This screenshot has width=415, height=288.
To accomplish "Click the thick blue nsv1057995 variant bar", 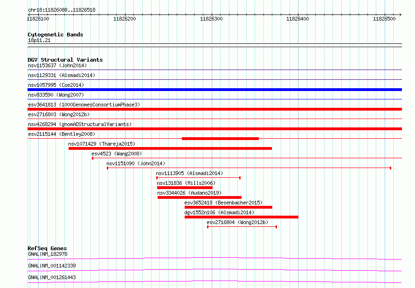I will coord(214,90).
